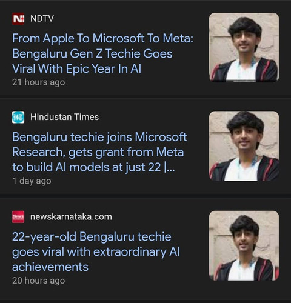Screen dimensions: 291x303
Task: Click 'Viral With Epic Year In AI' headline line
Action: [76, 68]
